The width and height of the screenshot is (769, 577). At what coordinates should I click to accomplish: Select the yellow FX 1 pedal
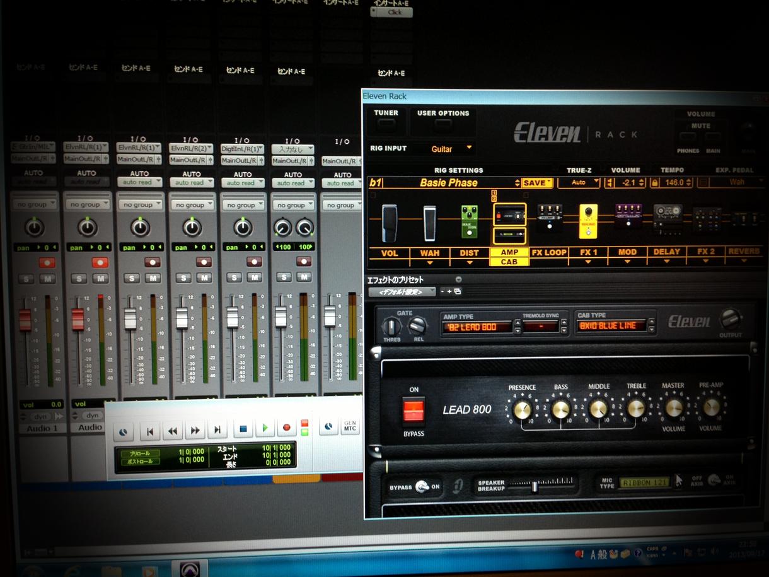point(588,221)
